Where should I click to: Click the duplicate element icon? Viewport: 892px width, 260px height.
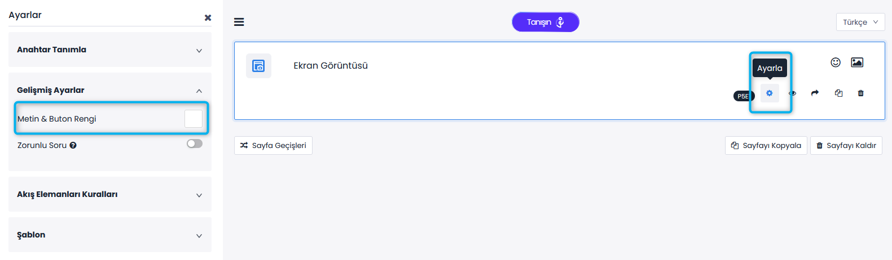click(838, 93)
